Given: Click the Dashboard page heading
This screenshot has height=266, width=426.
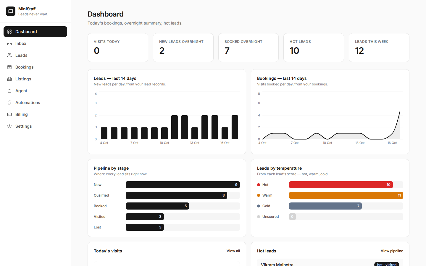Looking at the screenshot, I should pos(106,14).
